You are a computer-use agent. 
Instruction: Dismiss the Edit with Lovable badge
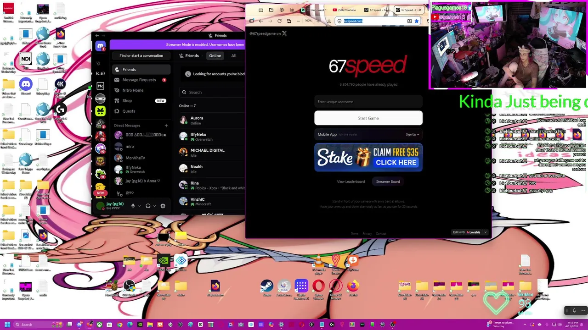[485, 232]
